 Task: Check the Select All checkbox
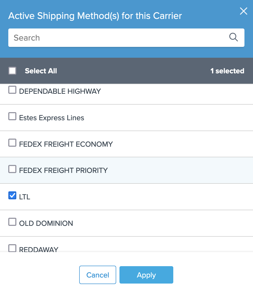(12, 71)
